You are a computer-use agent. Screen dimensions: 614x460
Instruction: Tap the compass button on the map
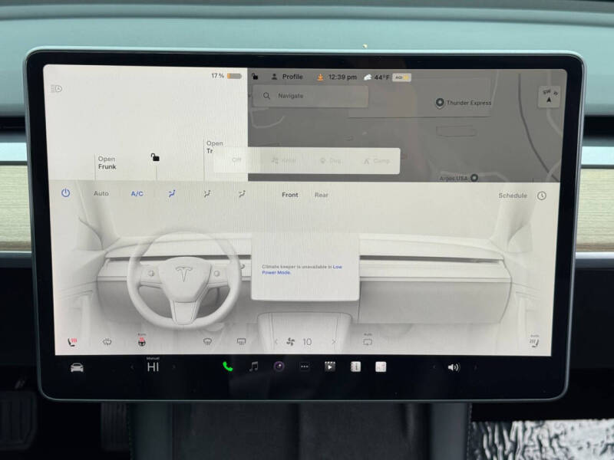point(548,98)
